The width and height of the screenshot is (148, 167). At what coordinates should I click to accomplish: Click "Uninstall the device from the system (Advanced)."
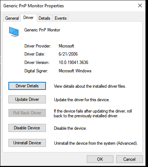pyautogui.click(x=96, y=143)
